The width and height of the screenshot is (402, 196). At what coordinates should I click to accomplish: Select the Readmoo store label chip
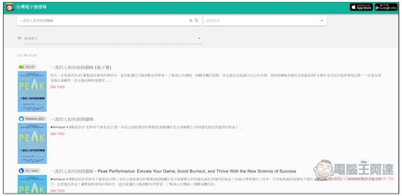pos(35,119)
